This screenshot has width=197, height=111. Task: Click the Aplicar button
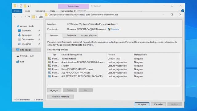[x=175, y=104]
